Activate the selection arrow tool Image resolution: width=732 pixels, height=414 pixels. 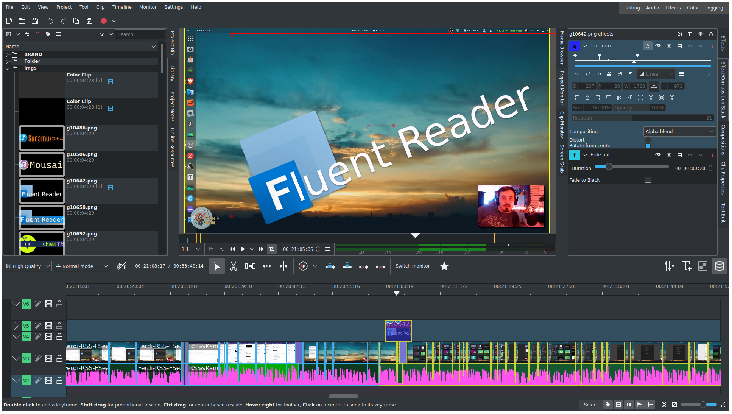(217, 266)
